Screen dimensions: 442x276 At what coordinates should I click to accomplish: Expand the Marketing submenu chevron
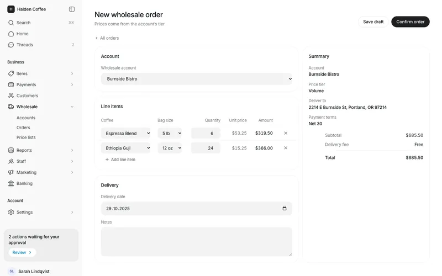(x=72, y=172)
